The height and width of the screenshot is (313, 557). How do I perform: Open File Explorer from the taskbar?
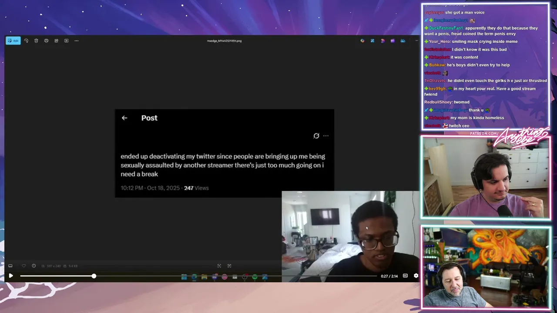point(204,277)
